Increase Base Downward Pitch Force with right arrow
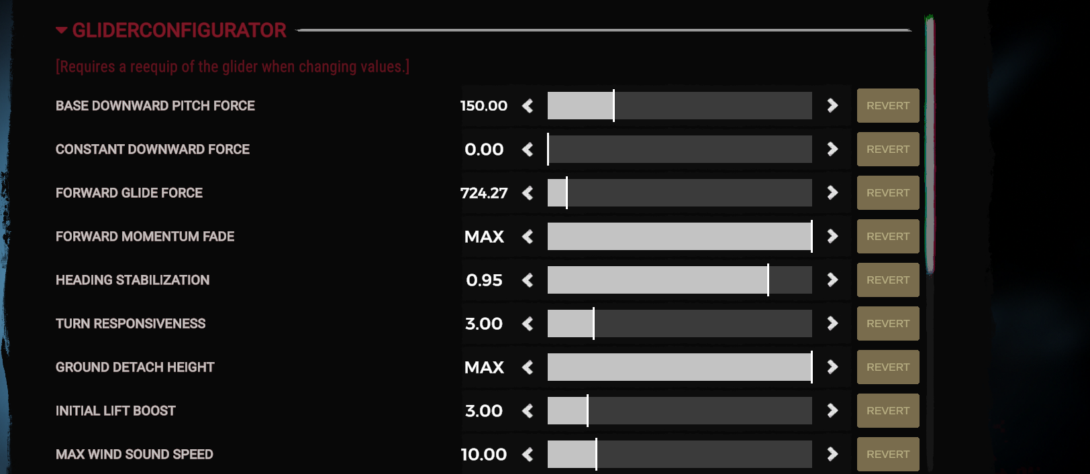The image size is (1090, 474). (832, 106)
